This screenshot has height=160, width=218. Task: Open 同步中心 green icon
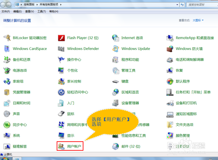[7, 125]
